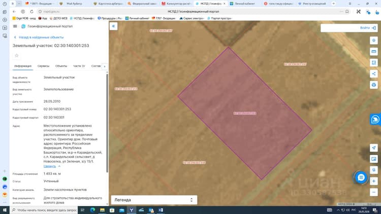Click the Земли населенных пунктов value

65,190
